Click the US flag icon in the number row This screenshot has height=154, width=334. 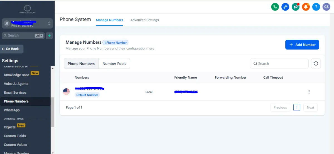coord(66,92)
